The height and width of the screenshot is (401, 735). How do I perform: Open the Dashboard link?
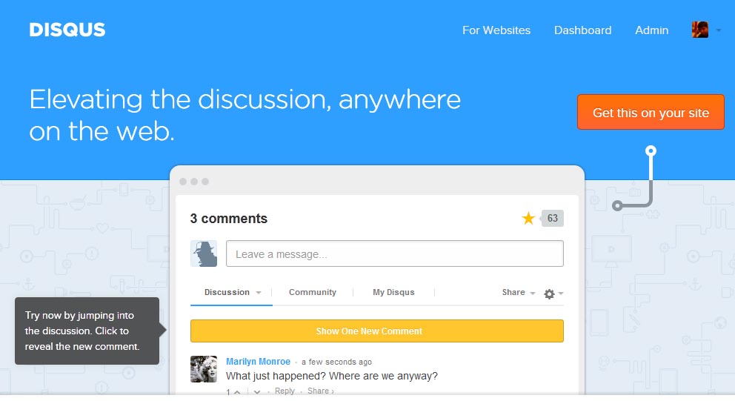tap(582, 30)
